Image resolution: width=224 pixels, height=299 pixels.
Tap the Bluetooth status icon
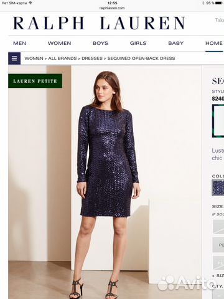(x=203, y=3)
